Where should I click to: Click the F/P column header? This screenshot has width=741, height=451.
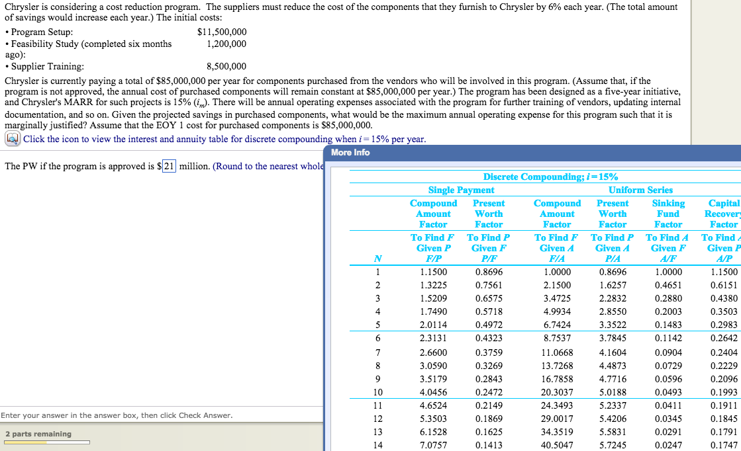point(433,259)
